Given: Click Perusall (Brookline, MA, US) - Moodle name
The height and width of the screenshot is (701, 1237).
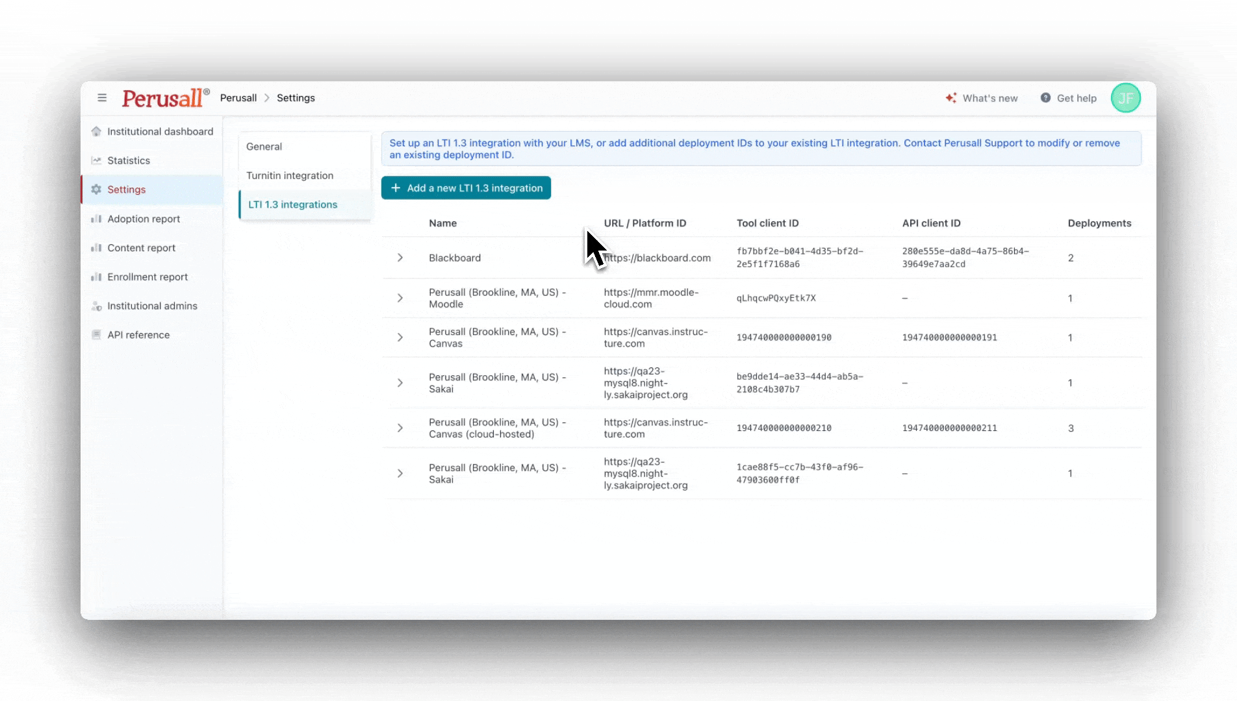Looking at the screenshot, I should point(497,298).
